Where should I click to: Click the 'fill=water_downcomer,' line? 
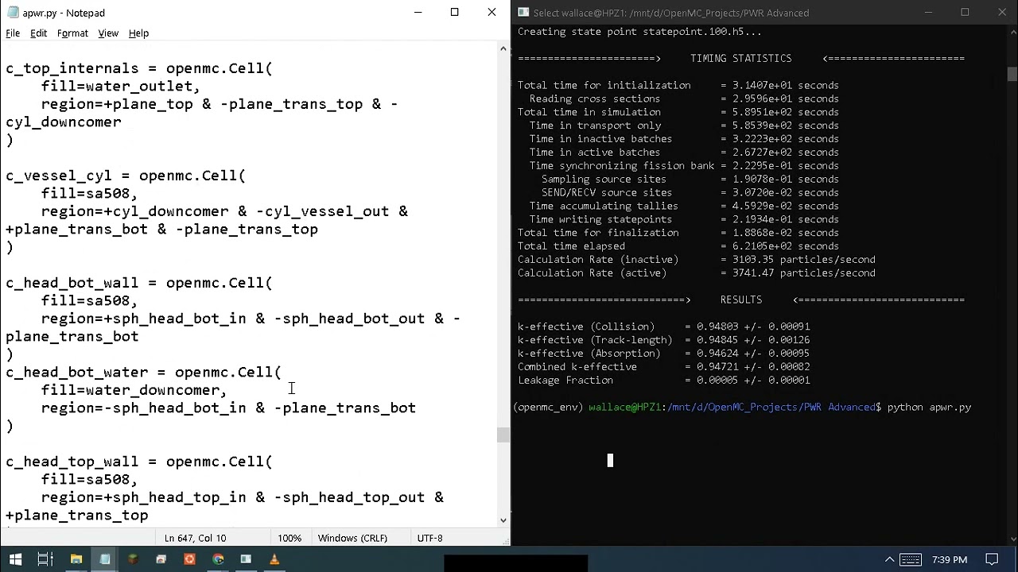point(134,390)
